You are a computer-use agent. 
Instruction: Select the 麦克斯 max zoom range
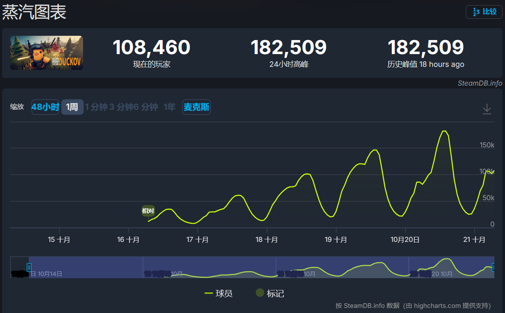pos(196,107)
